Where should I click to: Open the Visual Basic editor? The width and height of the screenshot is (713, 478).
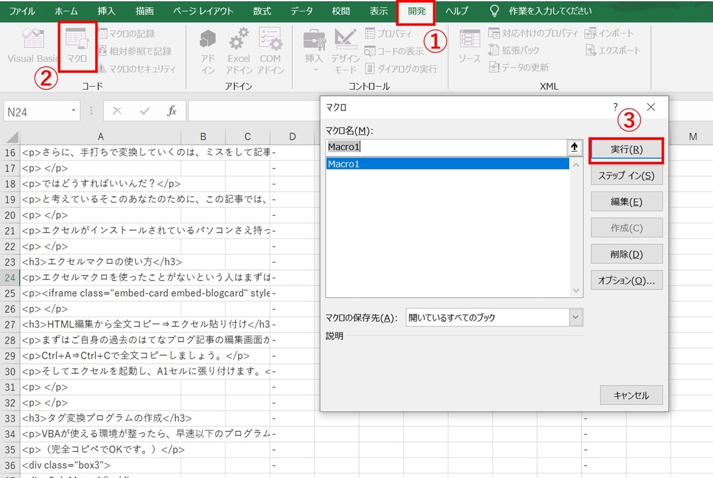coord(33,46)
